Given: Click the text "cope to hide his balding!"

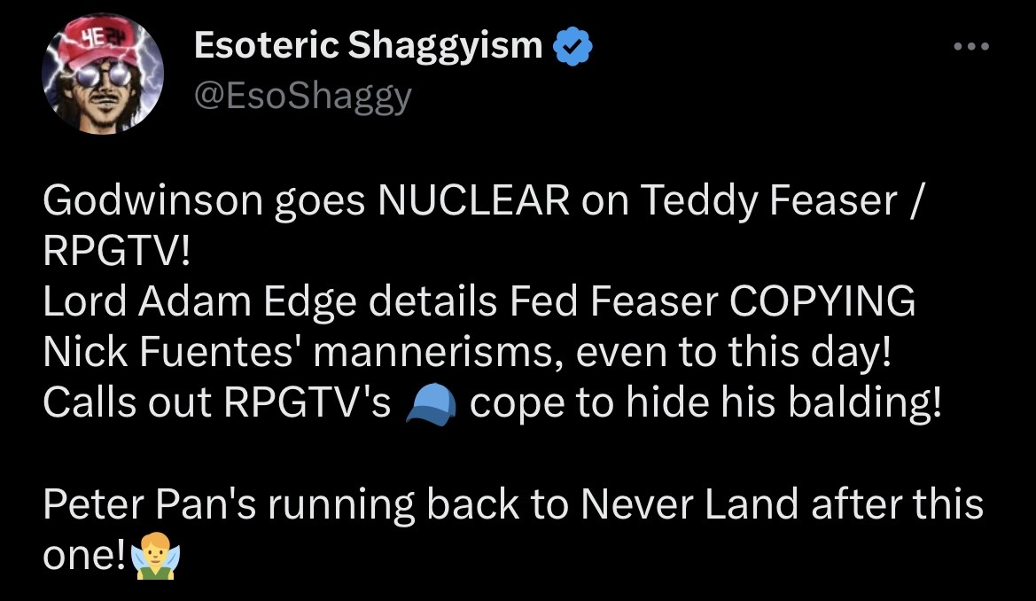Looking at the screenshot, I should click(705, 403).
